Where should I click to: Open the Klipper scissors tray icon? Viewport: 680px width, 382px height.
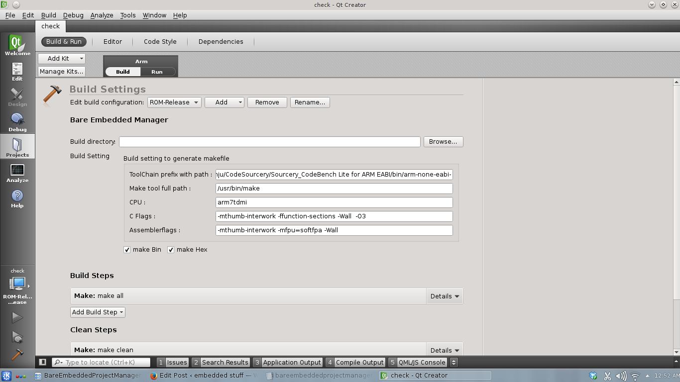pyautogui.click(x=607, y=376)
